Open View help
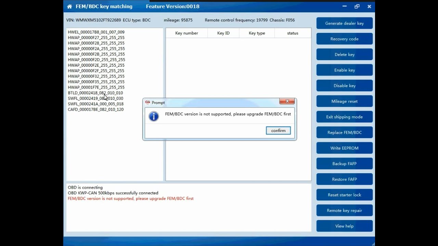 (x=344, y=226)
